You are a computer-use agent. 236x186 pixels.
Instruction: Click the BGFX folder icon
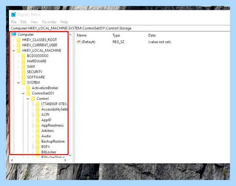[x=38, y=147]
